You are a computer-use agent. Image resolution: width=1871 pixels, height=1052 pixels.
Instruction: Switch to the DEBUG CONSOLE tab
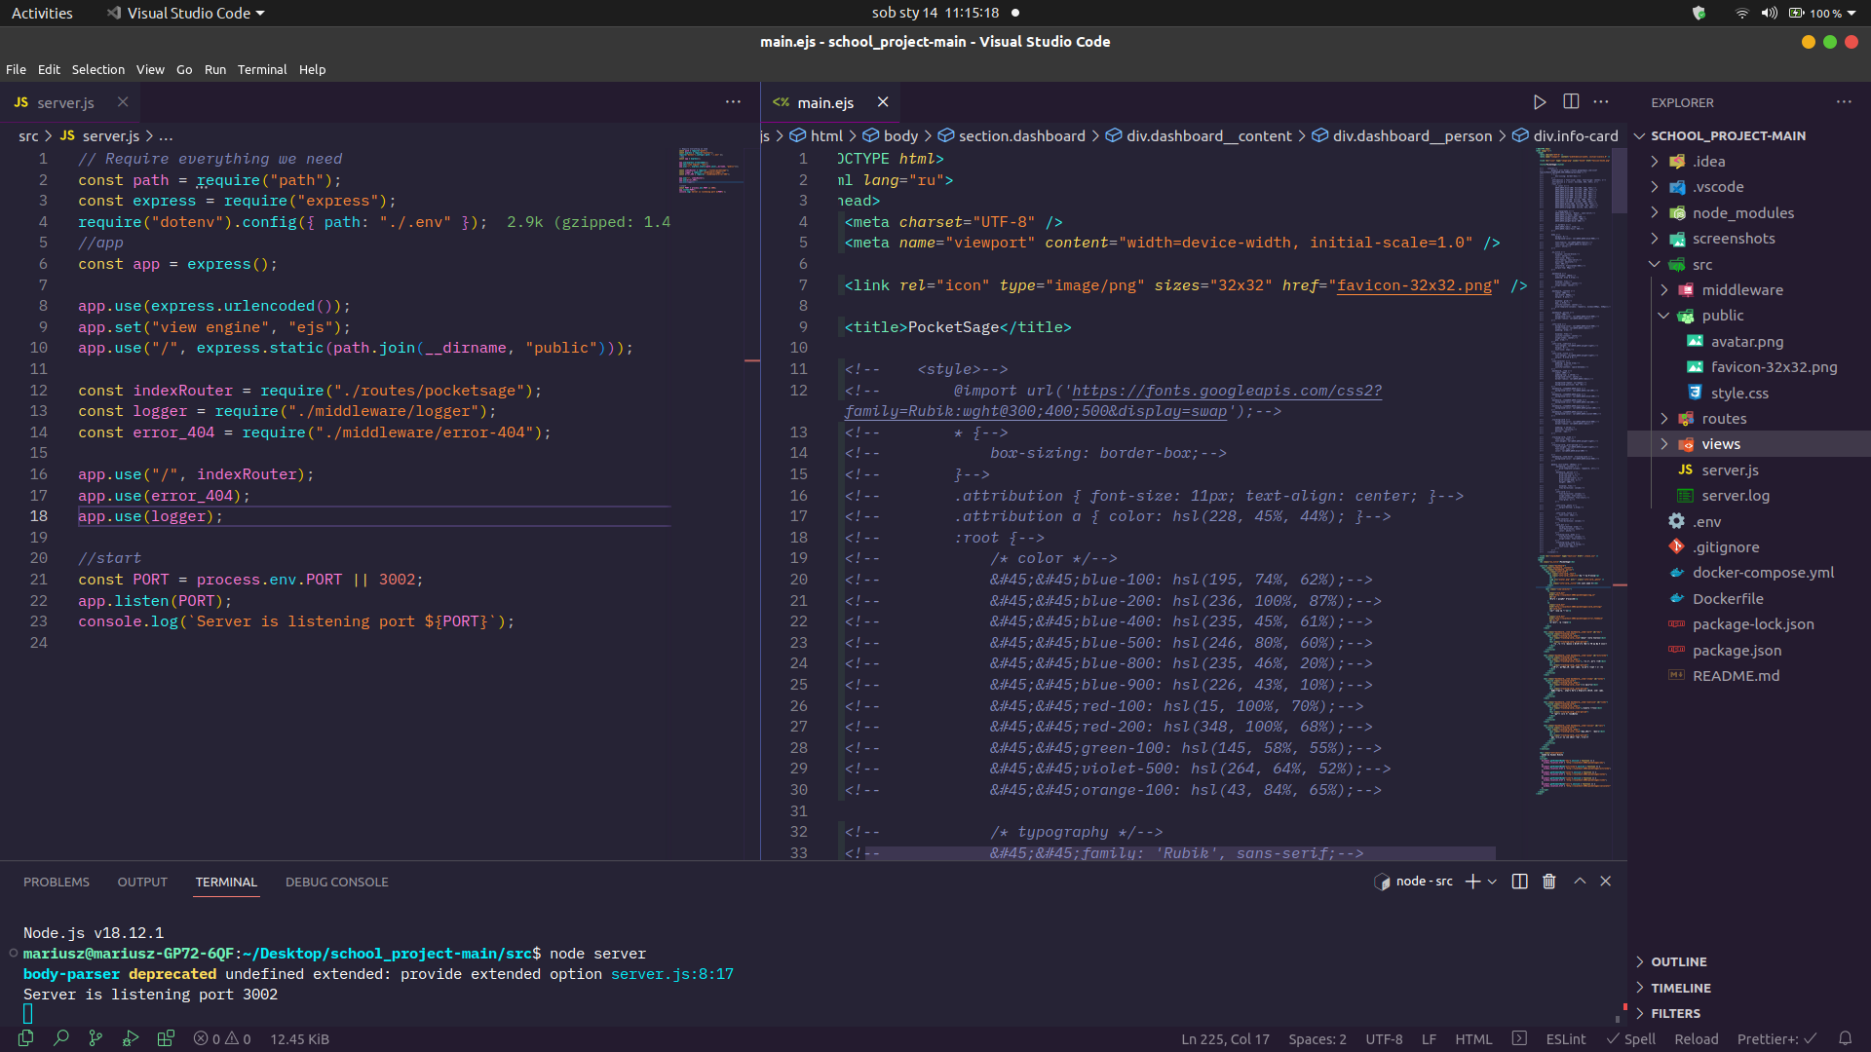tap(337, 882)
